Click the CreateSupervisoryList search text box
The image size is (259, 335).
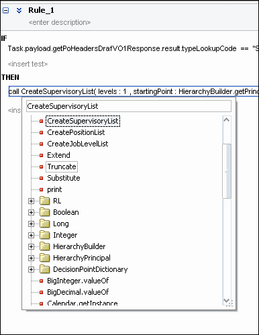tap(129, 106)
